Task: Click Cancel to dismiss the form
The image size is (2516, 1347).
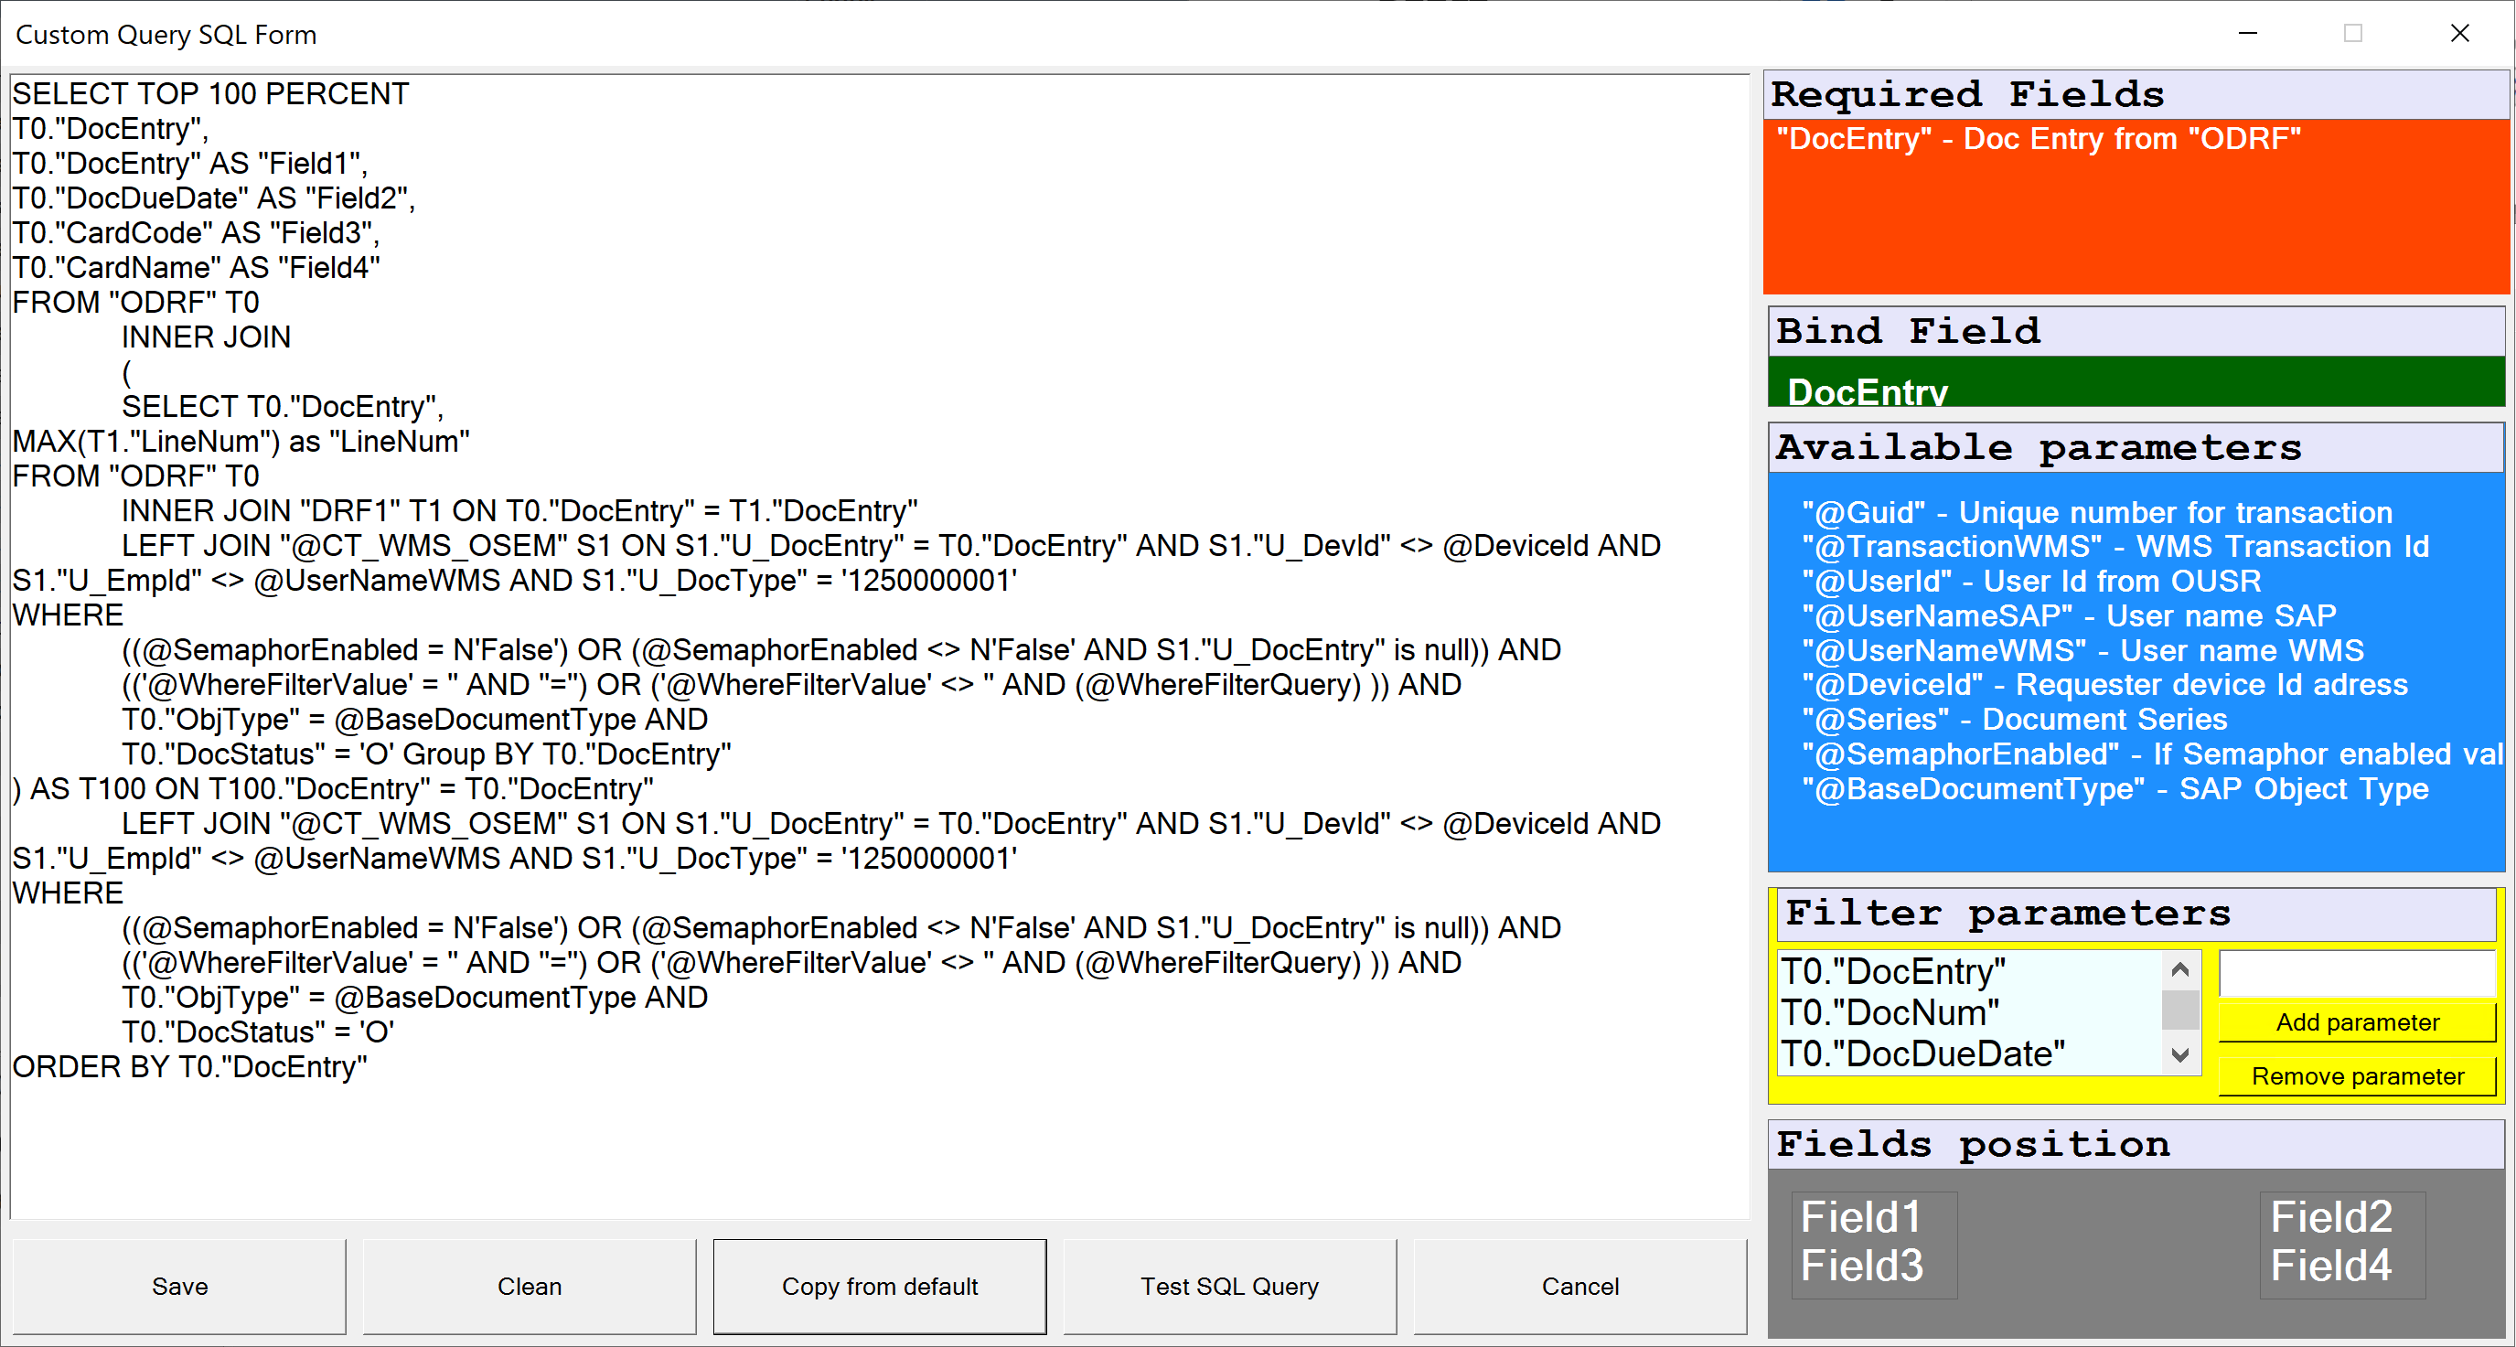Action: [1579, 1287]
